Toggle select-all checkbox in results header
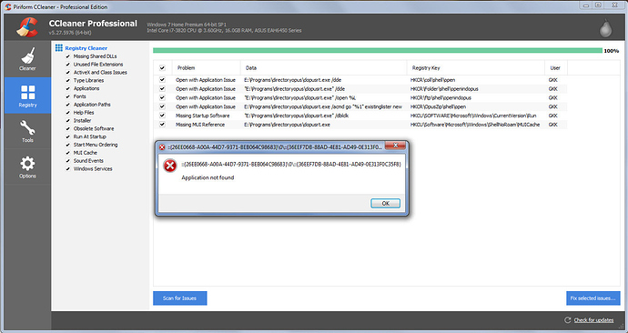Image resolution: width=628 pixels, height=333 pixels. pos(162,68)
